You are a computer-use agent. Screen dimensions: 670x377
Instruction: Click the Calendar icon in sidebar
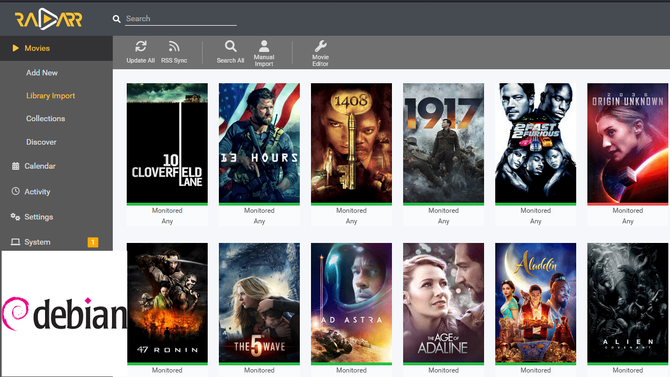tap(16, 166)
